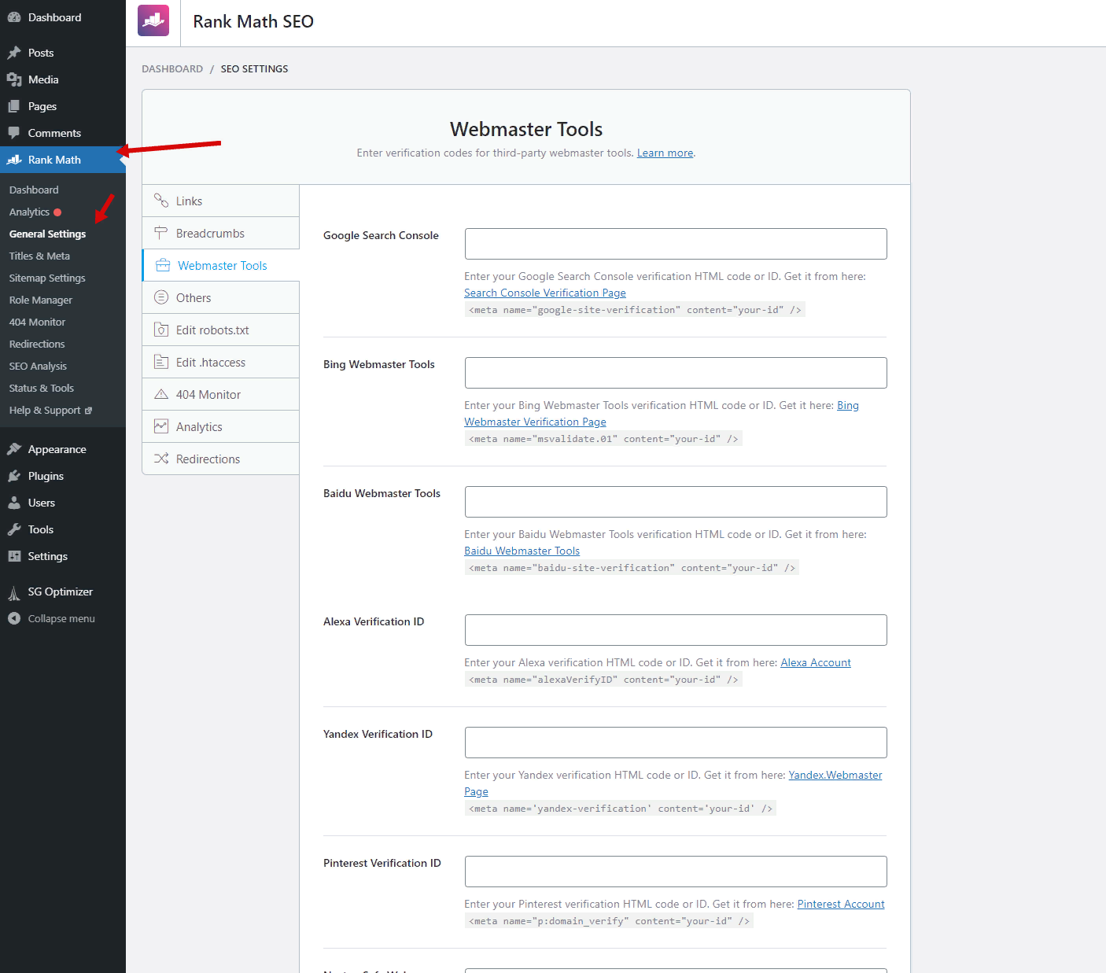Click the Comments bubble icon
The height and width of the screenshot is (973, 1106).
pyautogui.click(x=14, y=133)
